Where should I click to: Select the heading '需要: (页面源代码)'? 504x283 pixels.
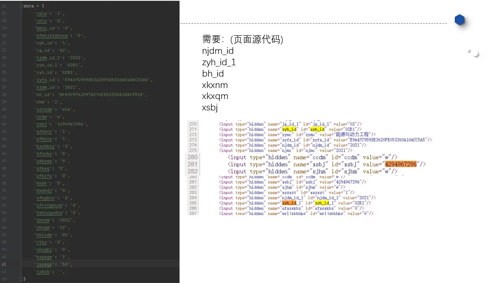(243, 39)
